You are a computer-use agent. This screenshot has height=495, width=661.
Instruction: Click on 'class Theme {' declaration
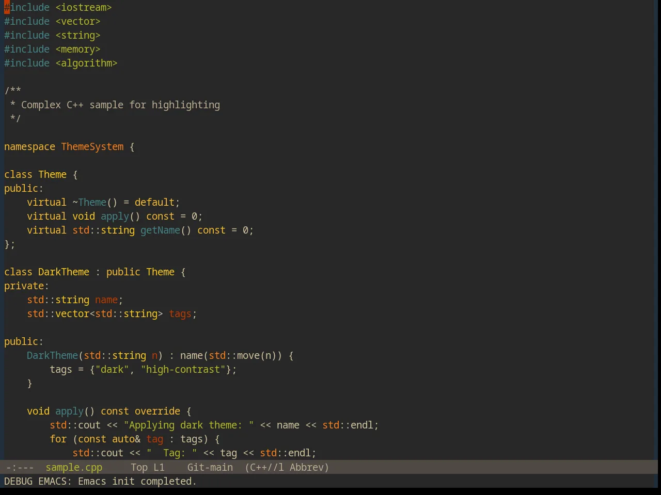click(41, 175)
